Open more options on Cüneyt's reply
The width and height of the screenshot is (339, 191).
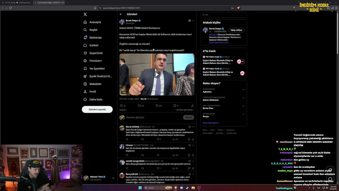[x=193, y=145]
